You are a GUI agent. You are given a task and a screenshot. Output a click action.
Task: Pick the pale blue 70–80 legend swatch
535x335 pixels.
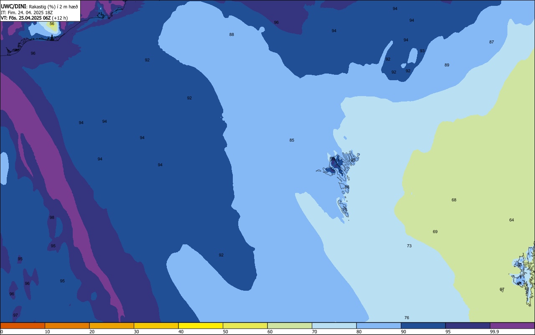pos(334,325)
